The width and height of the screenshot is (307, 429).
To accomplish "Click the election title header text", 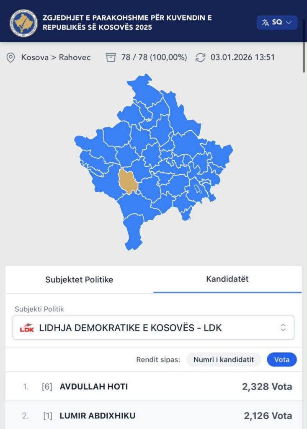I will coord(127,23).
